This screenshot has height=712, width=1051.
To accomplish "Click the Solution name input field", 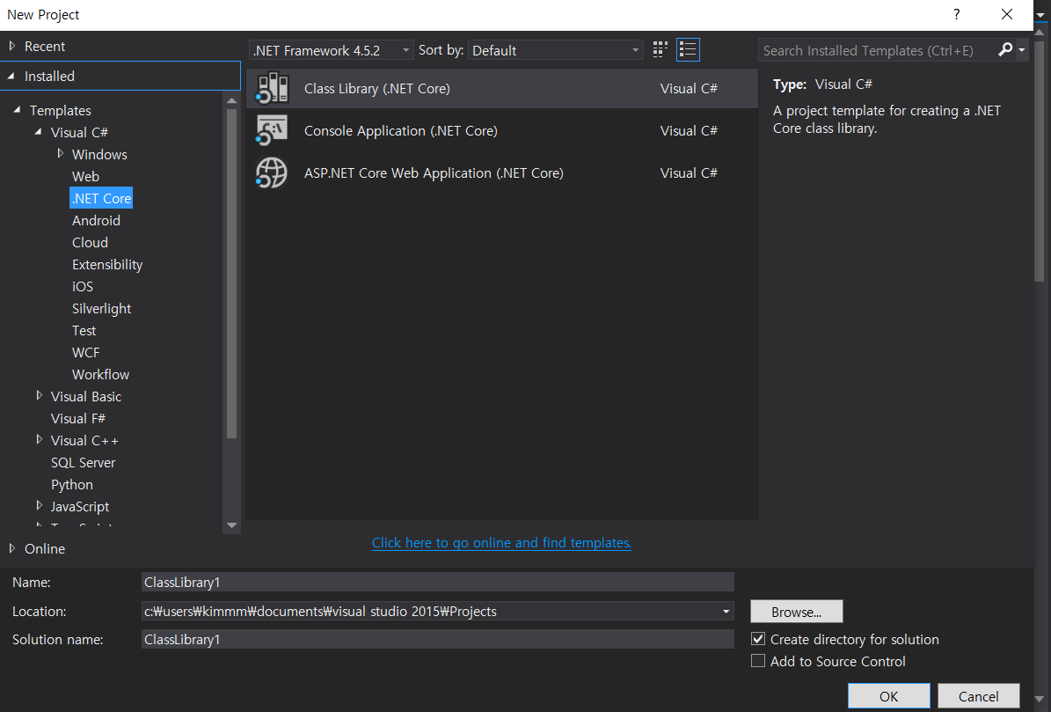I will 438,639.
